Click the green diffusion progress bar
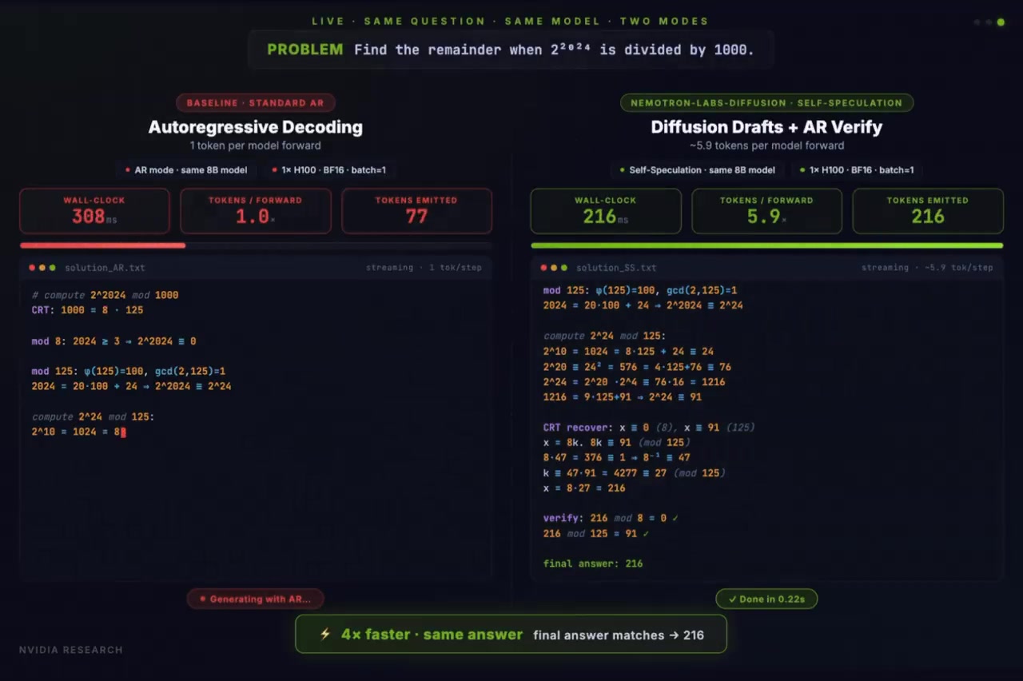The height and width of the screenshot is (681, 1023). 766,245
